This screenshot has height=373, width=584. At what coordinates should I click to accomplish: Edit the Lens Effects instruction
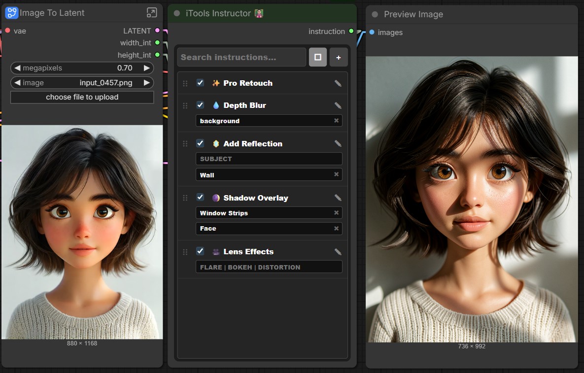(x=338, y=252)
